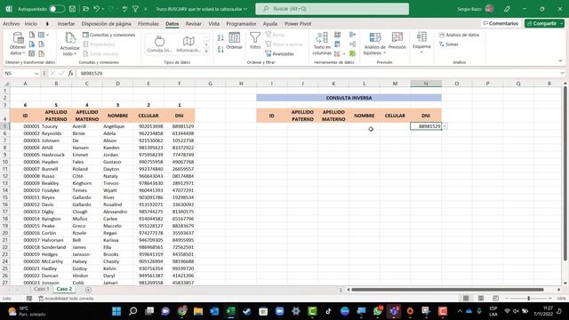The width and height of the screenshot is (569, 320).
Task: Click the Compartir button
Action: pos(544,23)
